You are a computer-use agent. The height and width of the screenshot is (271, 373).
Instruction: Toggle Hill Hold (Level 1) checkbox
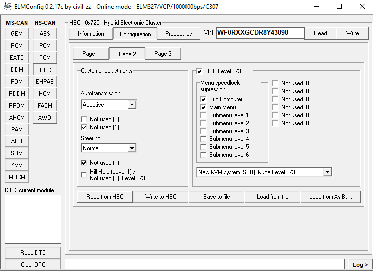coord(84,175)
